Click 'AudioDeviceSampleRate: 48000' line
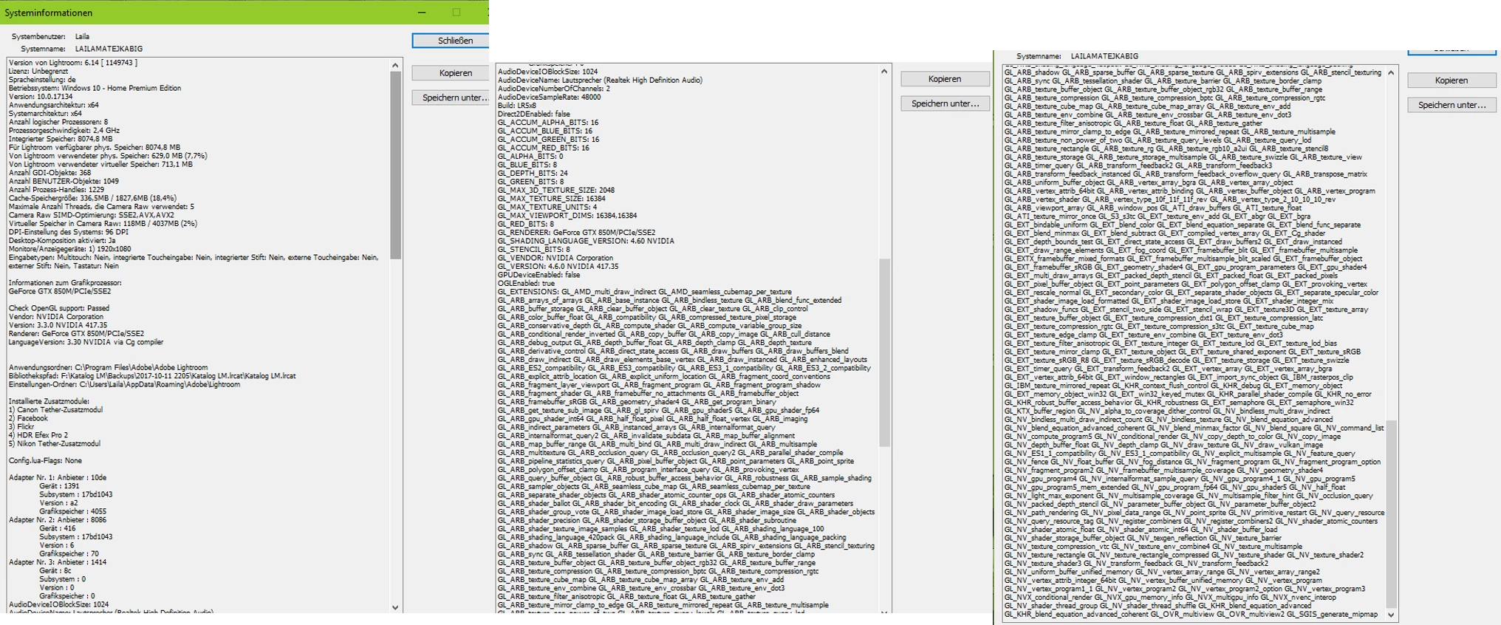The width and height of the screenshot is (1501, 625). [550, 97]
